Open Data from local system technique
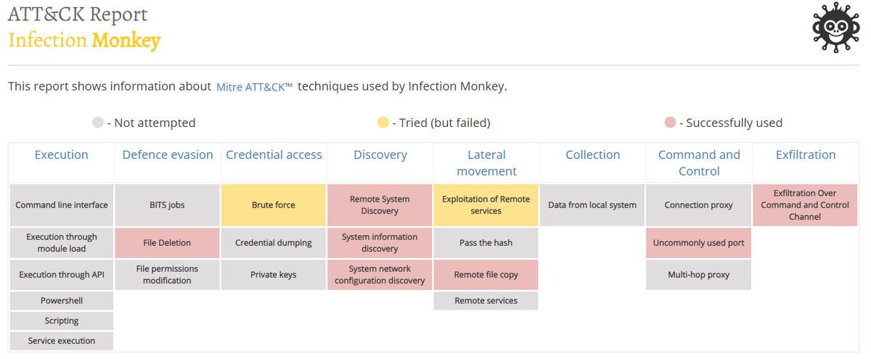 click(592, 205)
